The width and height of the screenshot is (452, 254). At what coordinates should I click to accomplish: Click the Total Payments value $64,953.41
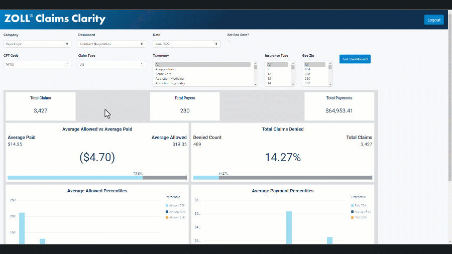[339, 110]
